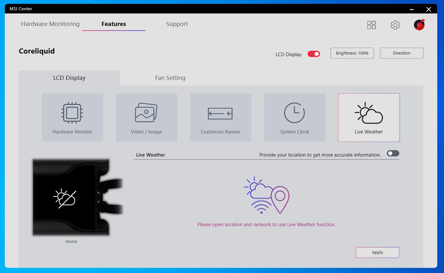The height and width of the screenshot is (273, 444).
Task: Click the cooler LCD preview image
Action: [71, 198]
